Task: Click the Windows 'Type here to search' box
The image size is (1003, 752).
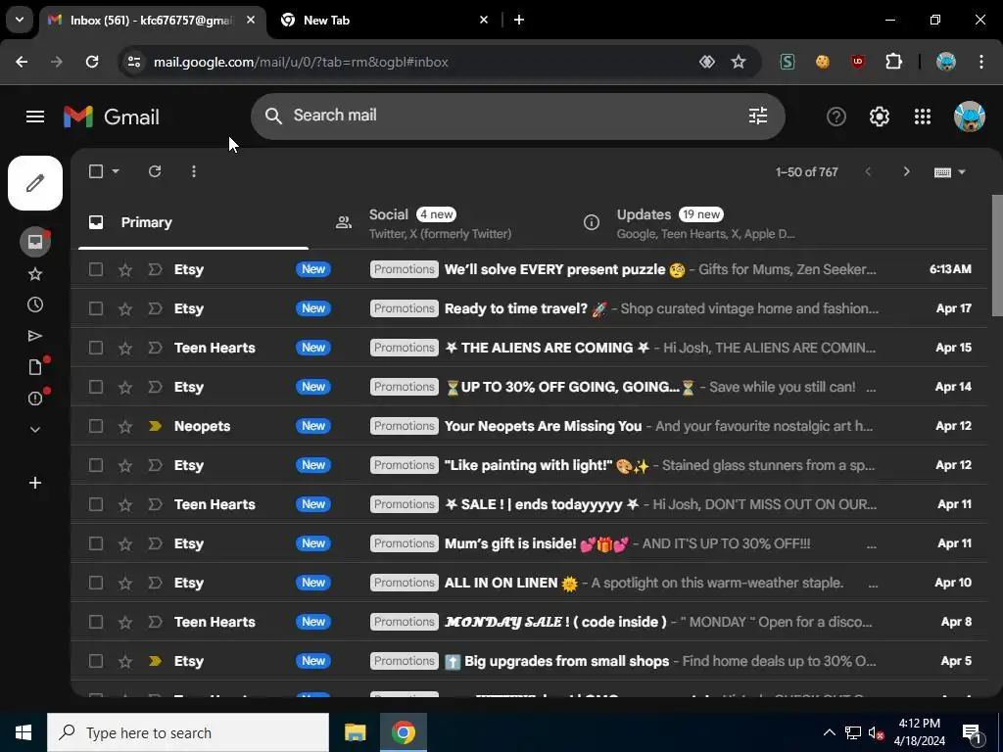Action: click(x=188, y=732)
